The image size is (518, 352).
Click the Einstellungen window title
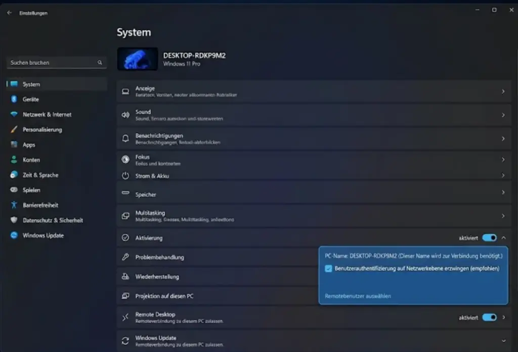pos(33,13)
